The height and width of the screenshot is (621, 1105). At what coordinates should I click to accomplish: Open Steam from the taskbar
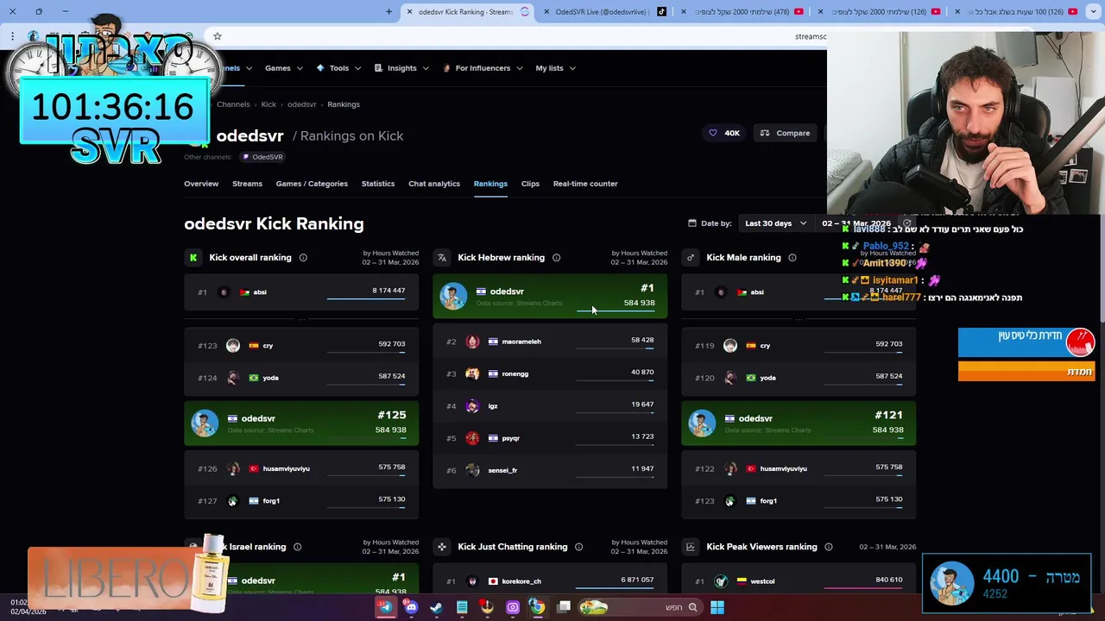pyautogui.click(x=437, y=607)
